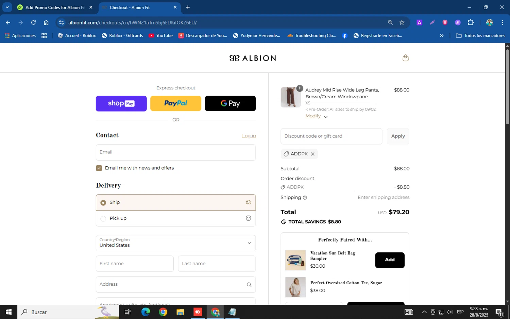Open the YouTube bookmark
This screenshot has width=510, height=319.
click(160, 36)
